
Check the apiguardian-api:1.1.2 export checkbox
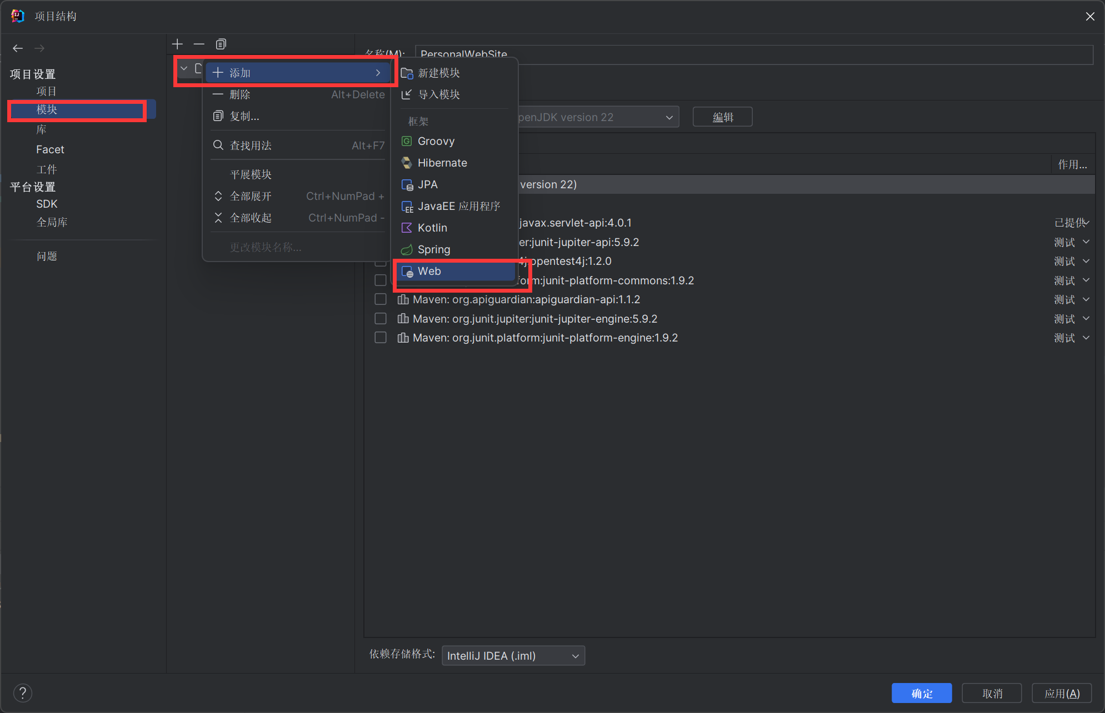pyautogui.click(x=381, y=299)
